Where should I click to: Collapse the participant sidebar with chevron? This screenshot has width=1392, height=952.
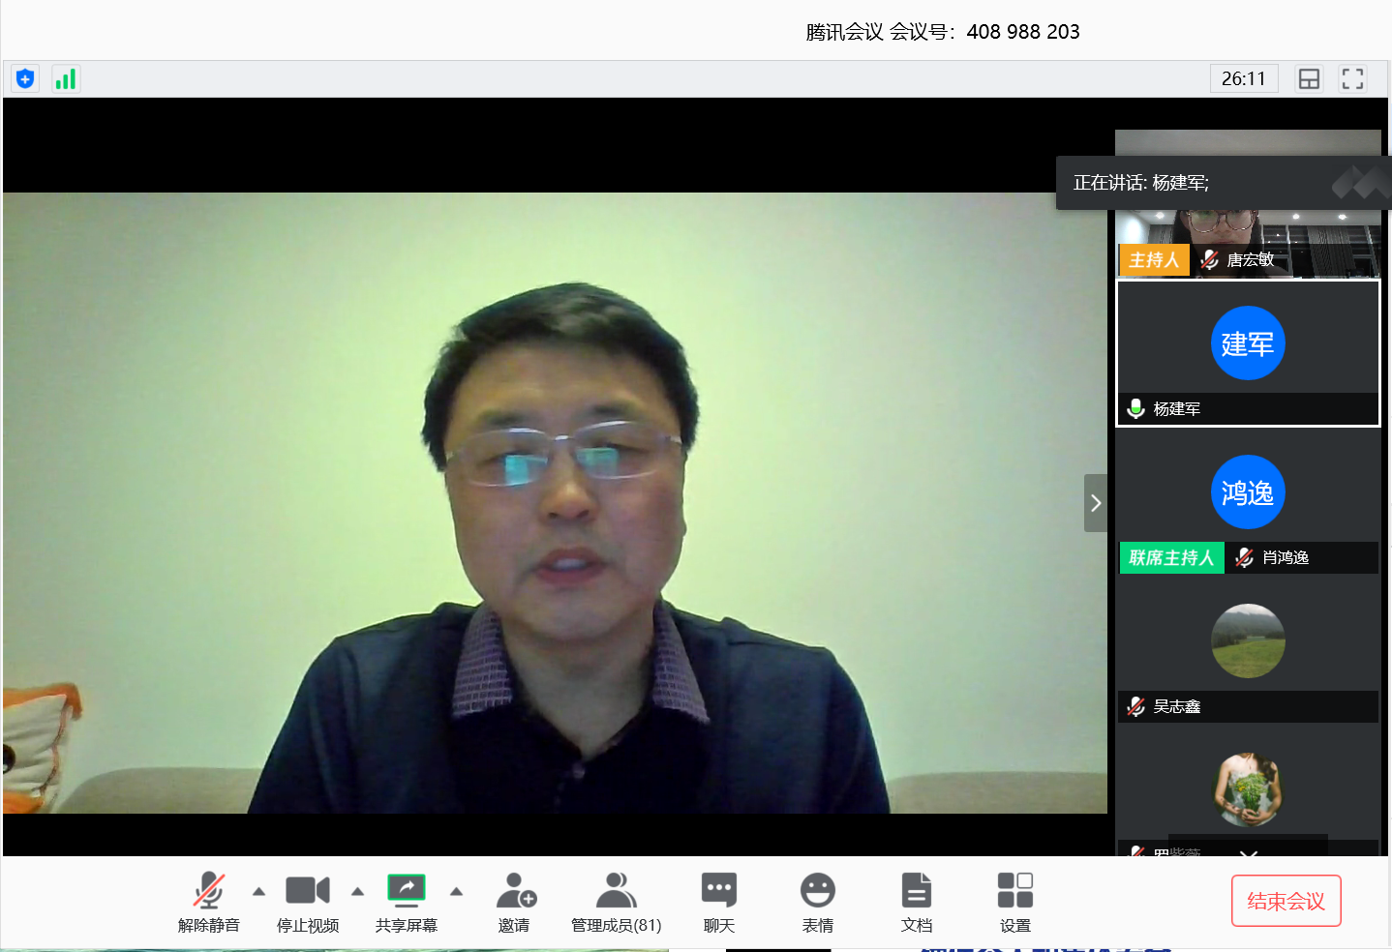tap(1095, 503)
